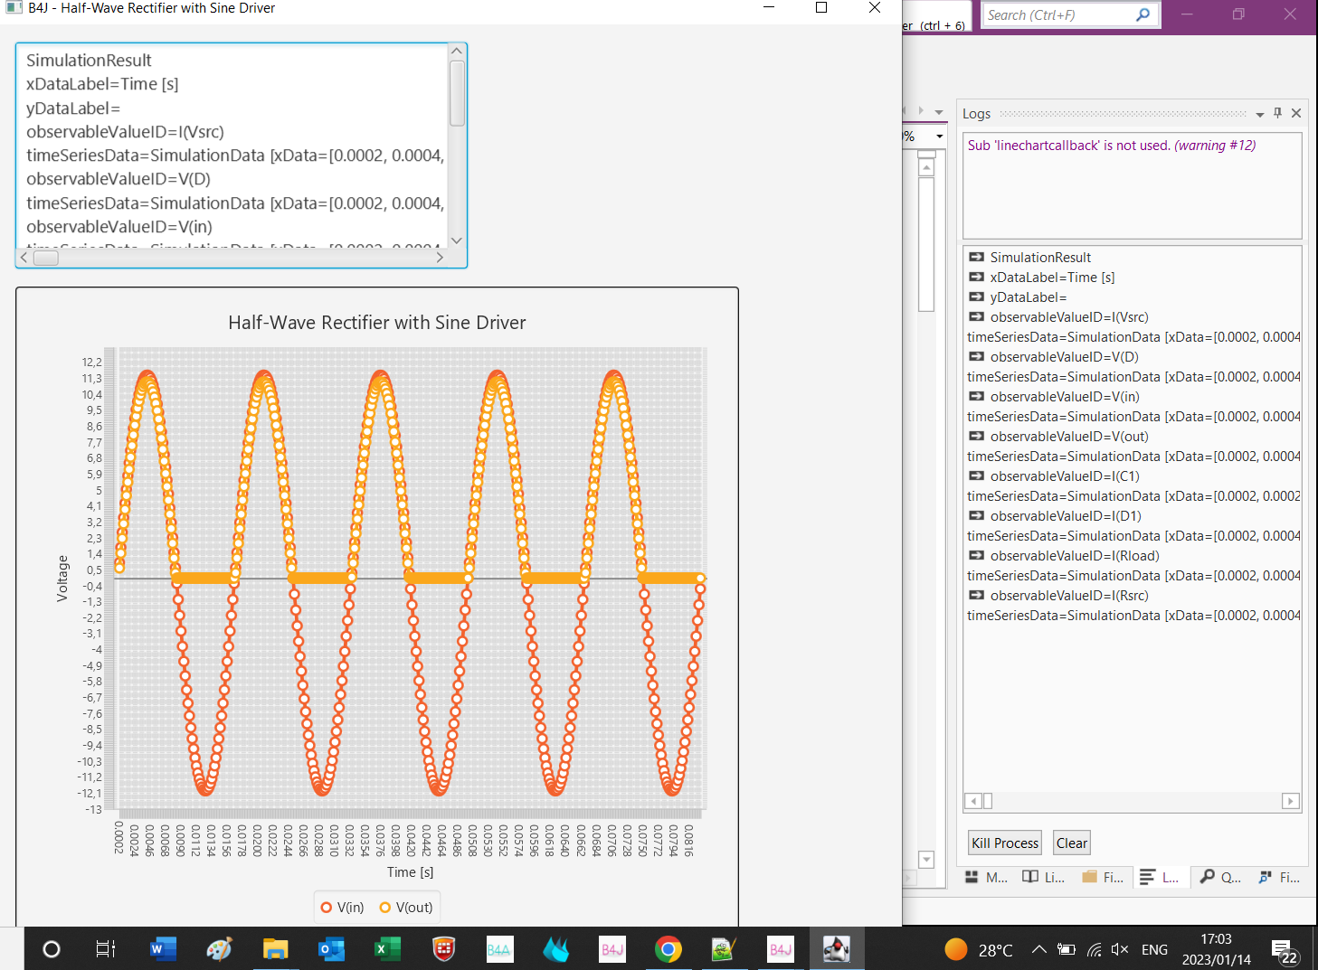Open the Logs panel options chevron

(1259, 114)
